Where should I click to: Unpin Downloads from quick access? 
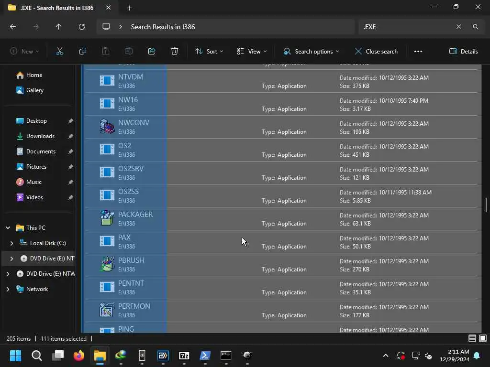click(x=71, y=136)
